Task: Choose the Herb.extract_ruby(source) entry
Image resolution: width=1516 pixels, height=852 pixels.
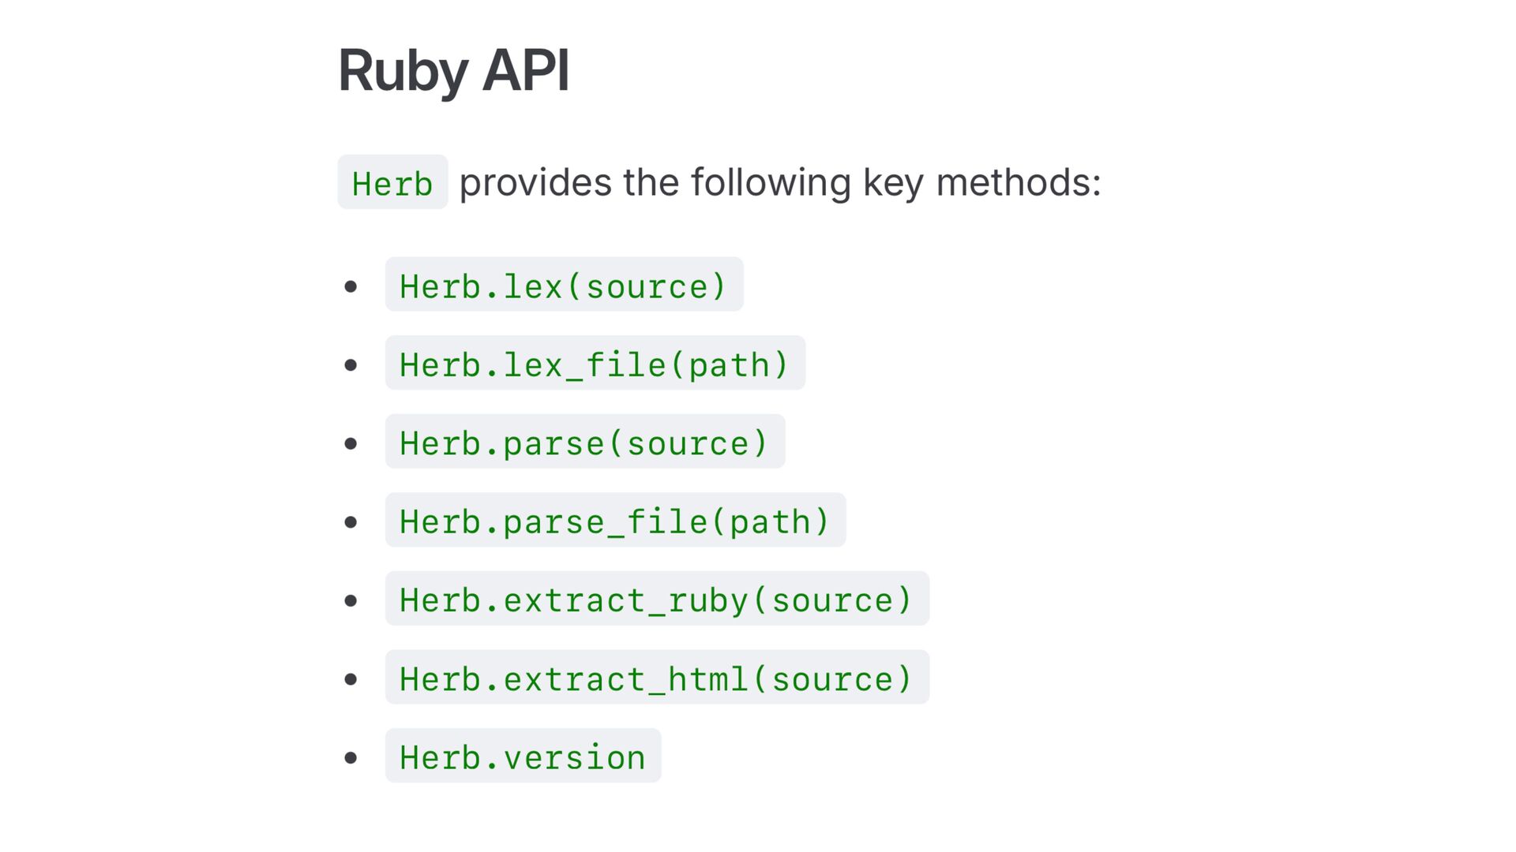Action: tap(656, 600)
